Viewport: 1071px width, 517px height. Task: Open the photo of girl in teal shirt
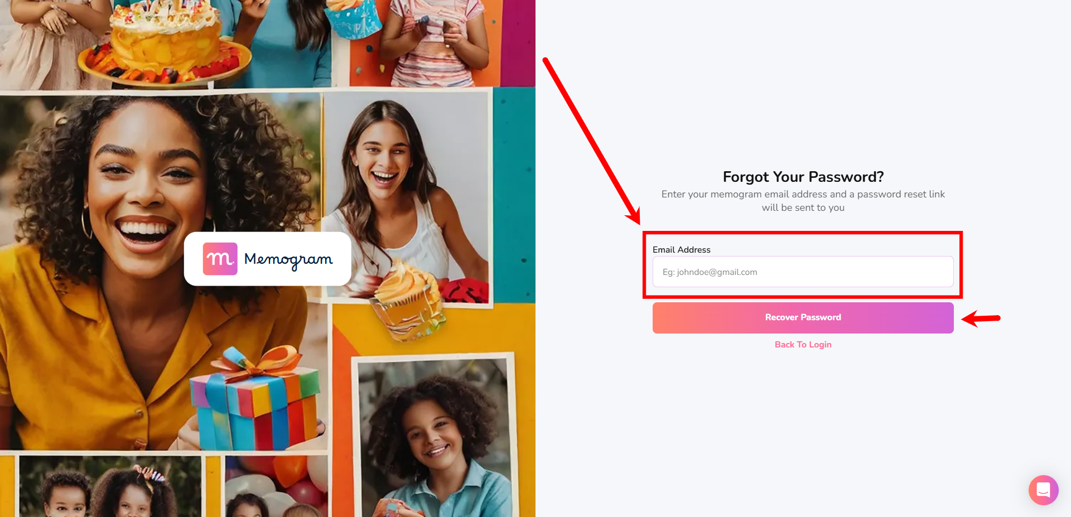[x=433, y=438]
